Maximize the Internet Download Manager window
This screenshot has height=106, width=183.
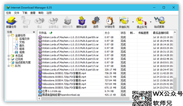click(x=164, y=7)
